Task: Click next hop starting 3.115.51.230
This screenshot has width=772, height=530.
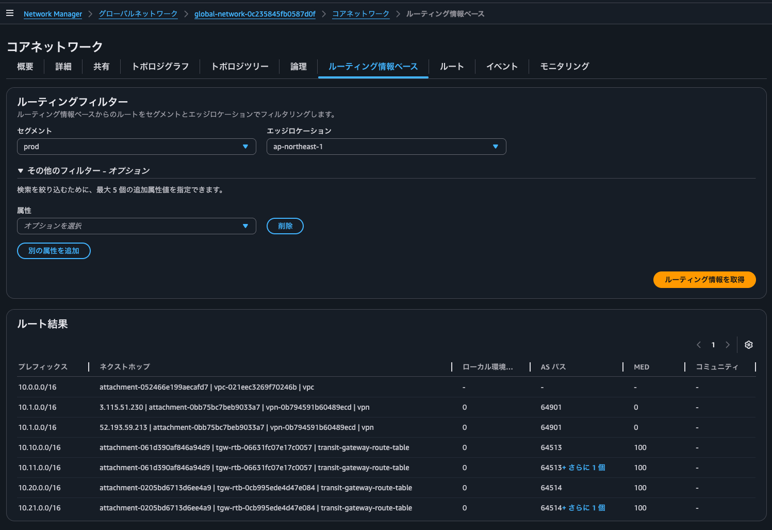Action: (x=235, y=407)
